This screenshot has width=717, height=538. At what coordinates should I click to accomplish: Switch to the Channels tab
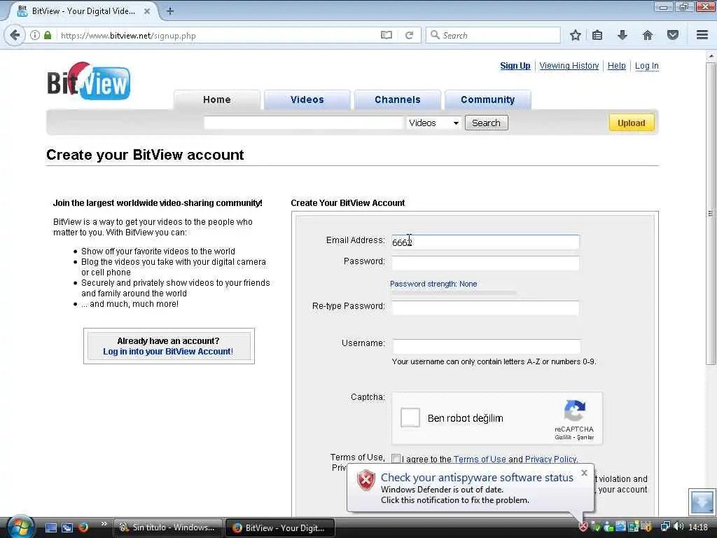(398, 99)
